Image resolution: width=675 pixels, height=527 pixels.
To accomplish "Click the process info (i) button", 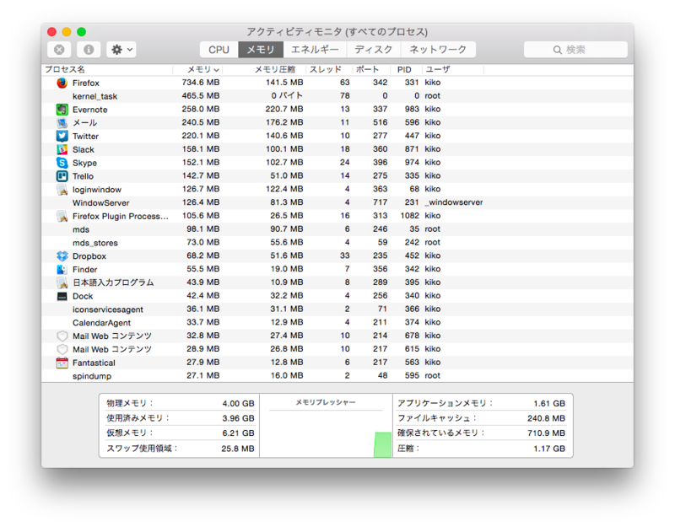I will click(89, 50).
